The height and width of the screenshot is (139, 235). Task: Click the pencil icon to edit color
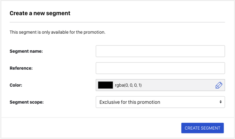[x=219, y=85]
